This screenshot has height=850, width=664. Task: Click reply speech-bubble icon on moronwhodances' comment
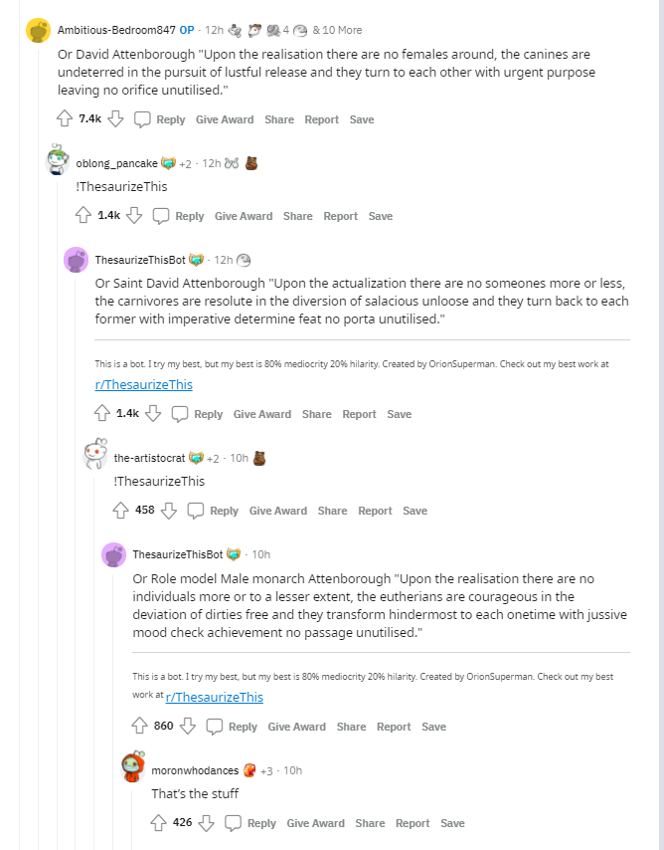point(234,823)
